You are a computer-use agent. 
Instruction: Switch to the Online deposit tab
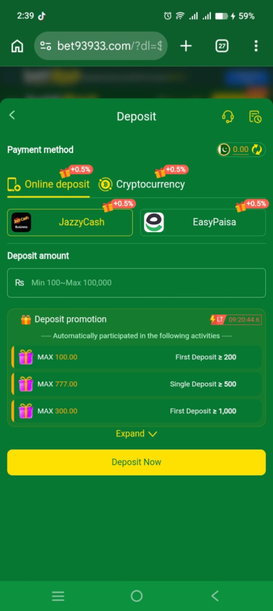point(49,184)
